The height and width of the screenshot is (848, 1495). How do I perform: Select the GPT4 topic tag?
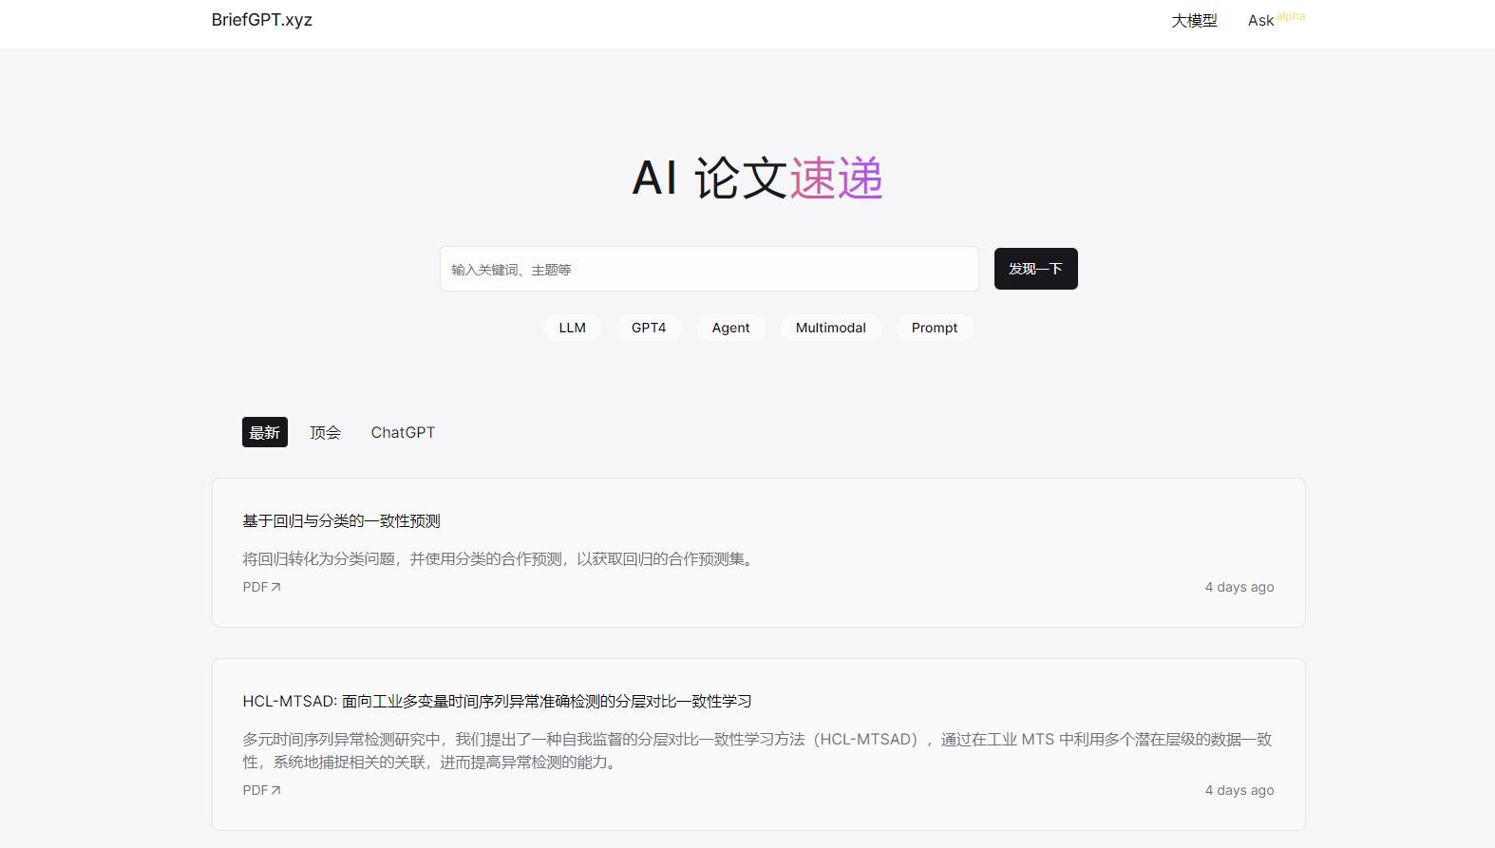tap(649, 328)
